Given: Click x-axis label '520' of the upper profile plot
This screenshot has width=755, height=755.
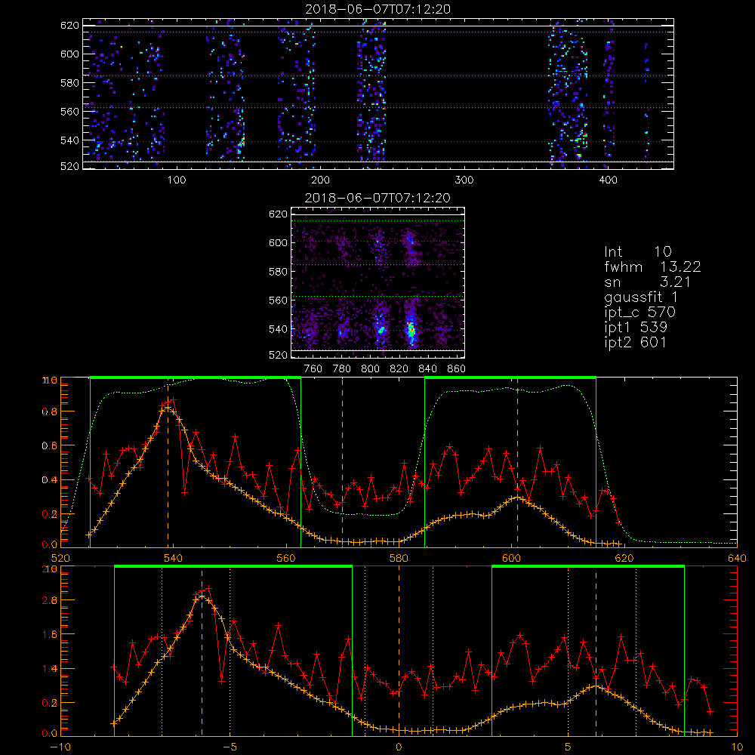Looking at the screenshot, I should 60,559.
